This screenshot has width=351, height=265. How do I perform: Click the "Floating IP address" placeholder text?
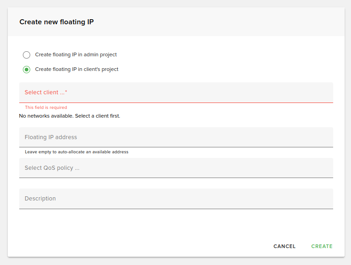tap(51, 137)
